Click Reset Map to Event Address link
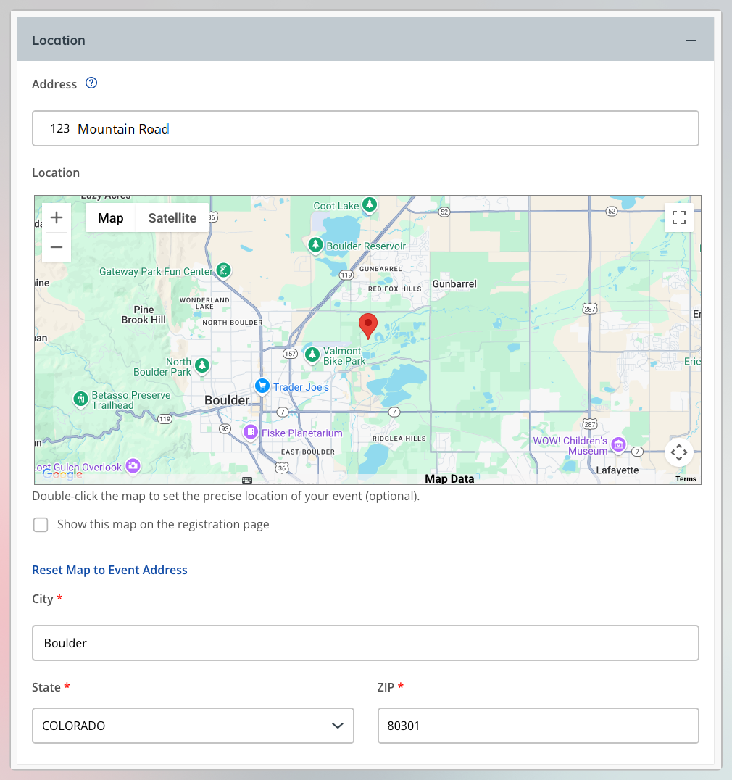The height and width of the screenshot is (780, 732). (x=109, y=570)
